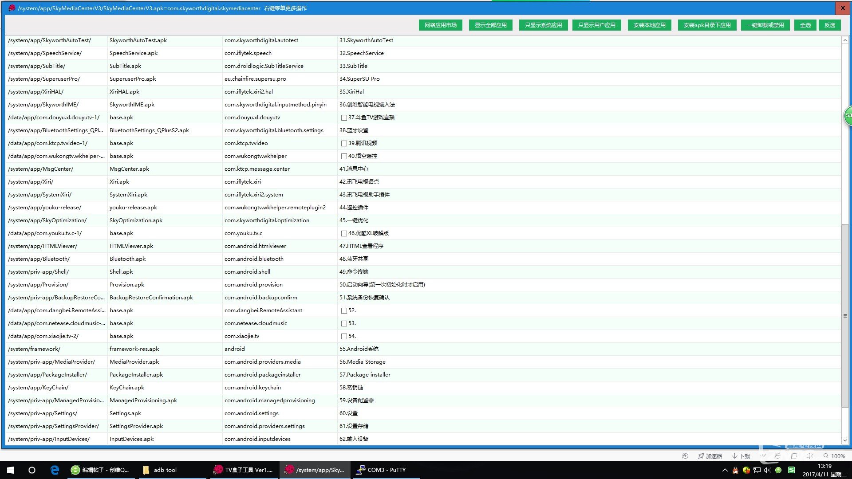This screenshot has width=852, height=479.
Task: Open the volume tray icon
Action: (768, 470)
